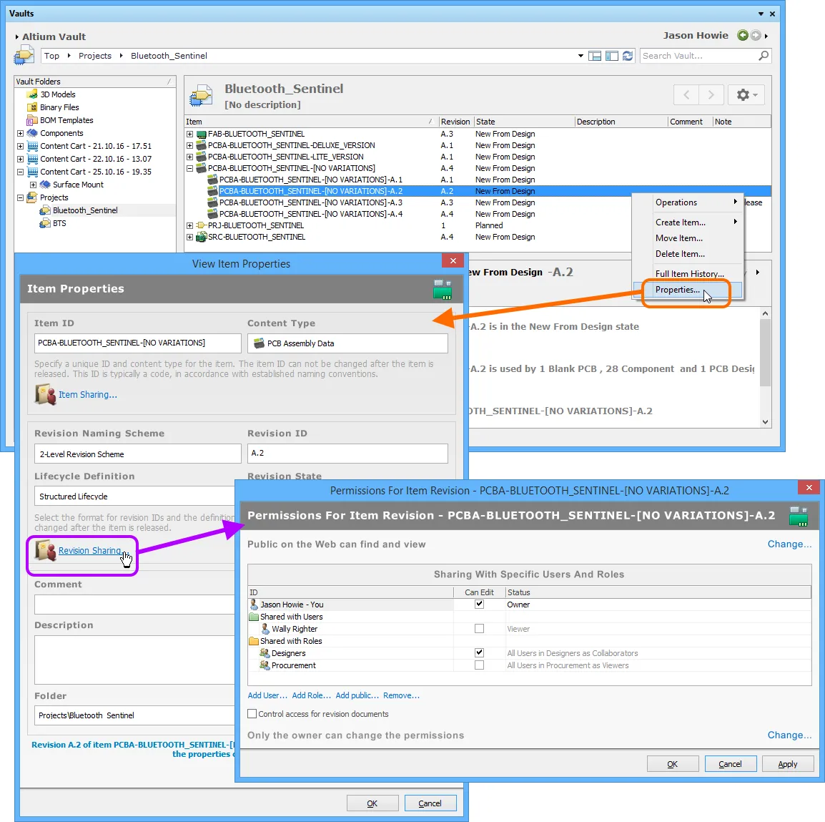This screenshot has height=822, width=825.
Task: Click the Procurement role icon
Action: [x=265, y=665]
